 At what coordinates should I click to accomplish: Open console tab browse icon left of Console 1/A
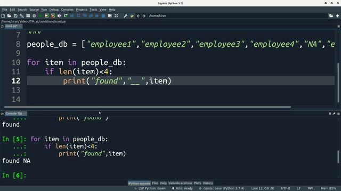point(2,114)
